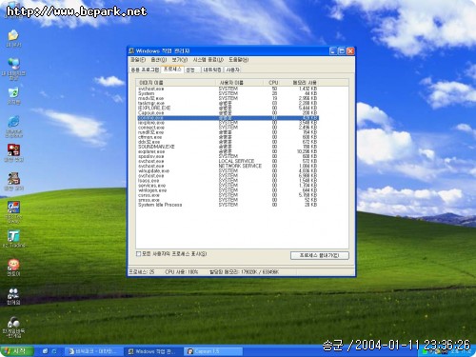
Task: Open Internet Explorer desktop icon
Action: point(13,127)
